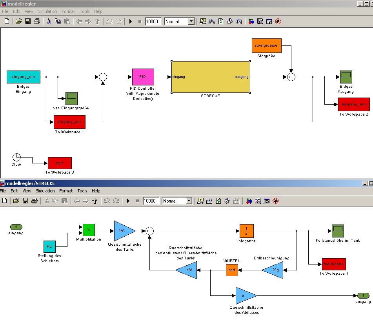Select red eingang_aus To Workspace block

[x=69, y=122]
